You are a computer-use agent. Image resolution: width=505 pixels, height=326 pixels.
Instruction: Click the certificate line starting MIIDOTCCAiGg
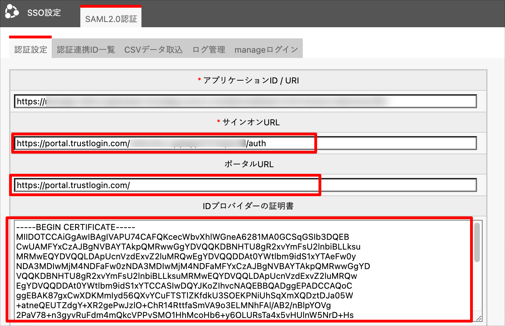183,237
